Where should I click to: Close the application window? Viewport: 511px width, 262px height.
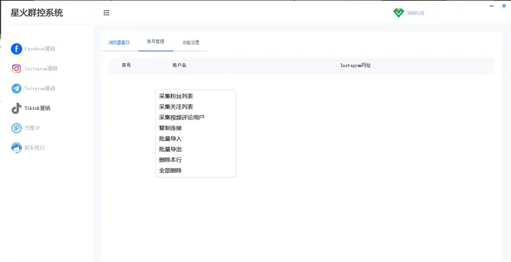click(x=504, y=6)
